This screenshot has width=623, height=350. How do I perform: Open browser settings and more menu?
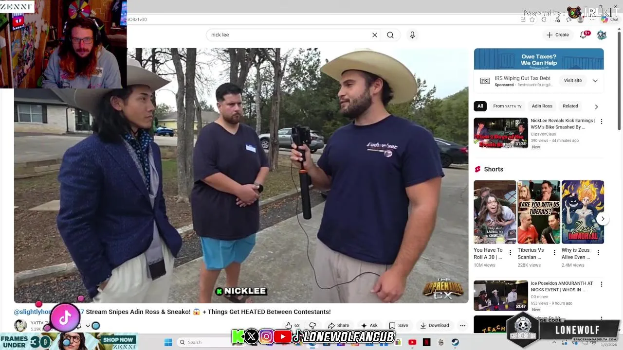coord(593,19)
